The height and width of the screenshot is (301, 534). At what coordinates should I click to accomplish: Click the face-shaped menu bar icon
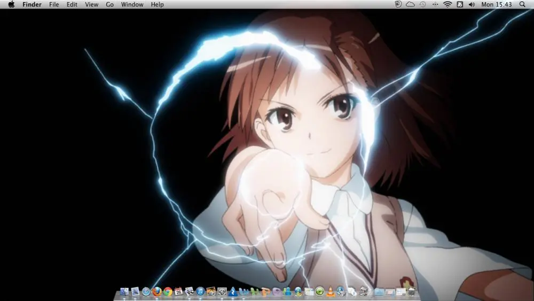(398, 4)
